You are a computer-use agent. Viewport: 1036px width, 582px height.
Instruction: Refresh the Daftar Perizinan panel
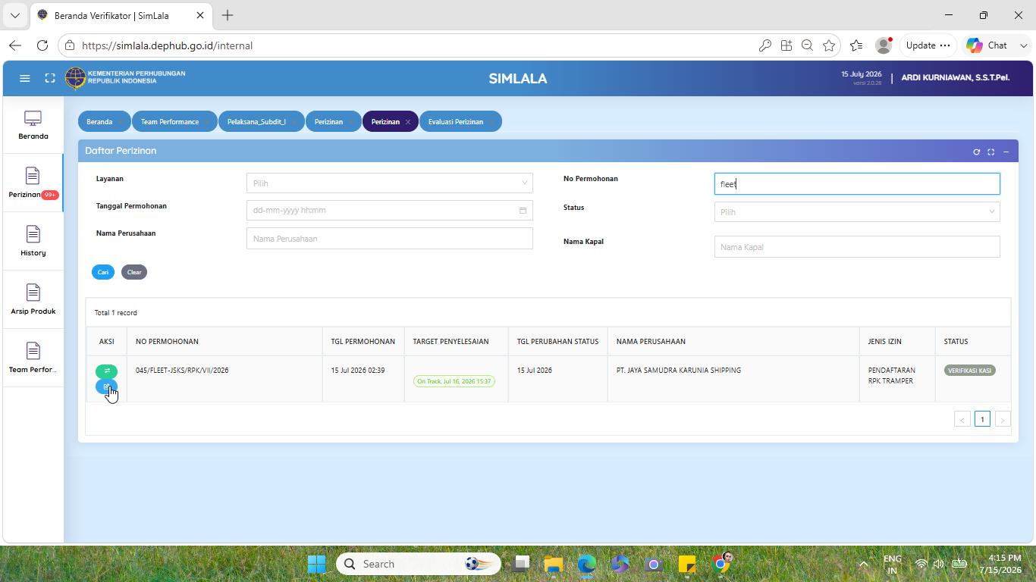tap(976, 152)
